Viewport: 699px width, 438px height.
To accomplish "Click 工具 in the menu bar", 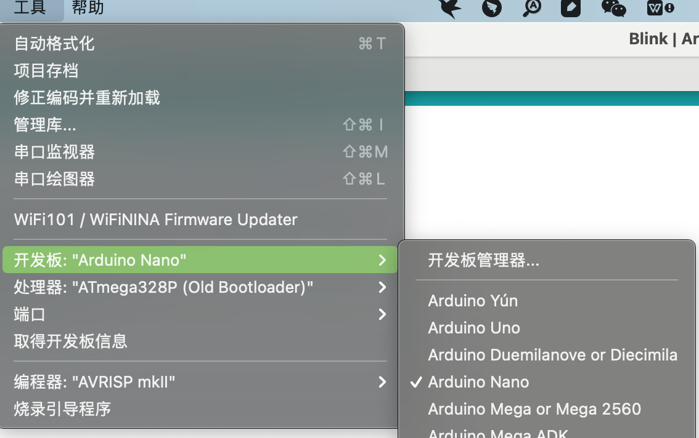I will (32, 9).
